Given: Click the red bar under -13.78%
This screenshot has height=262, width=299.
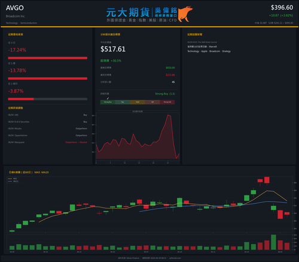Looking at the screenshot, I should click(48, 78).
